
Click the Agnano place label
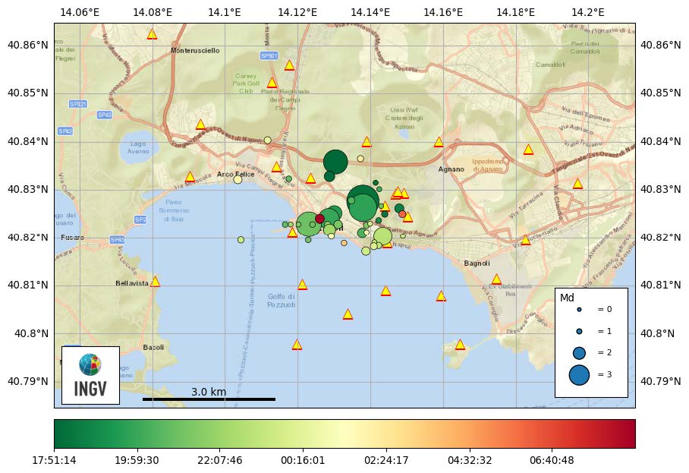(x=451, y=169)
